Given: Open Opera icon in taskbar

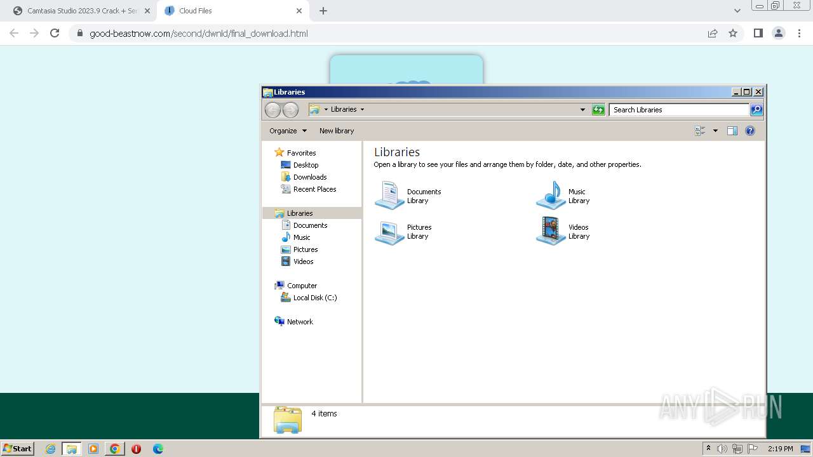Looking at the screenshot, I should [136, 449].
